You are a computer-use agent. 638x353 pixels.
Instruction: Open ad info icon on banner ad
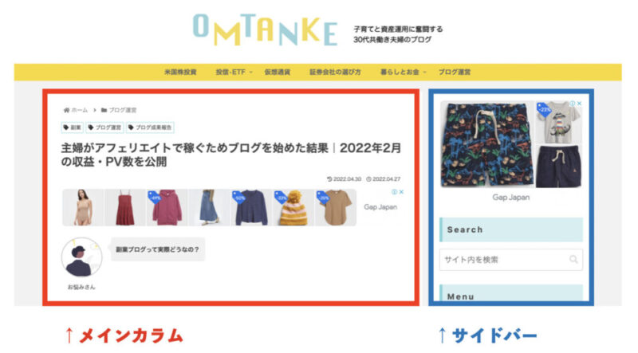point(394,192)
